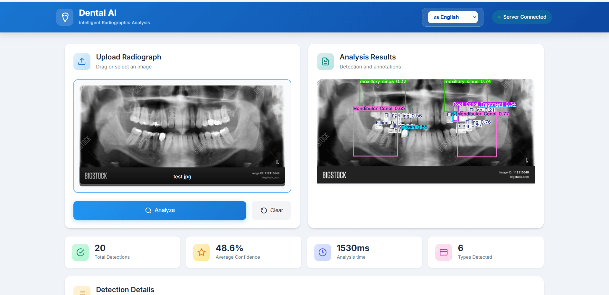Click the 'Intelligent Radiographic Analysis' tagline
Image resolution: width=609 pixels, height=295 pixels.
click(114, 22)
